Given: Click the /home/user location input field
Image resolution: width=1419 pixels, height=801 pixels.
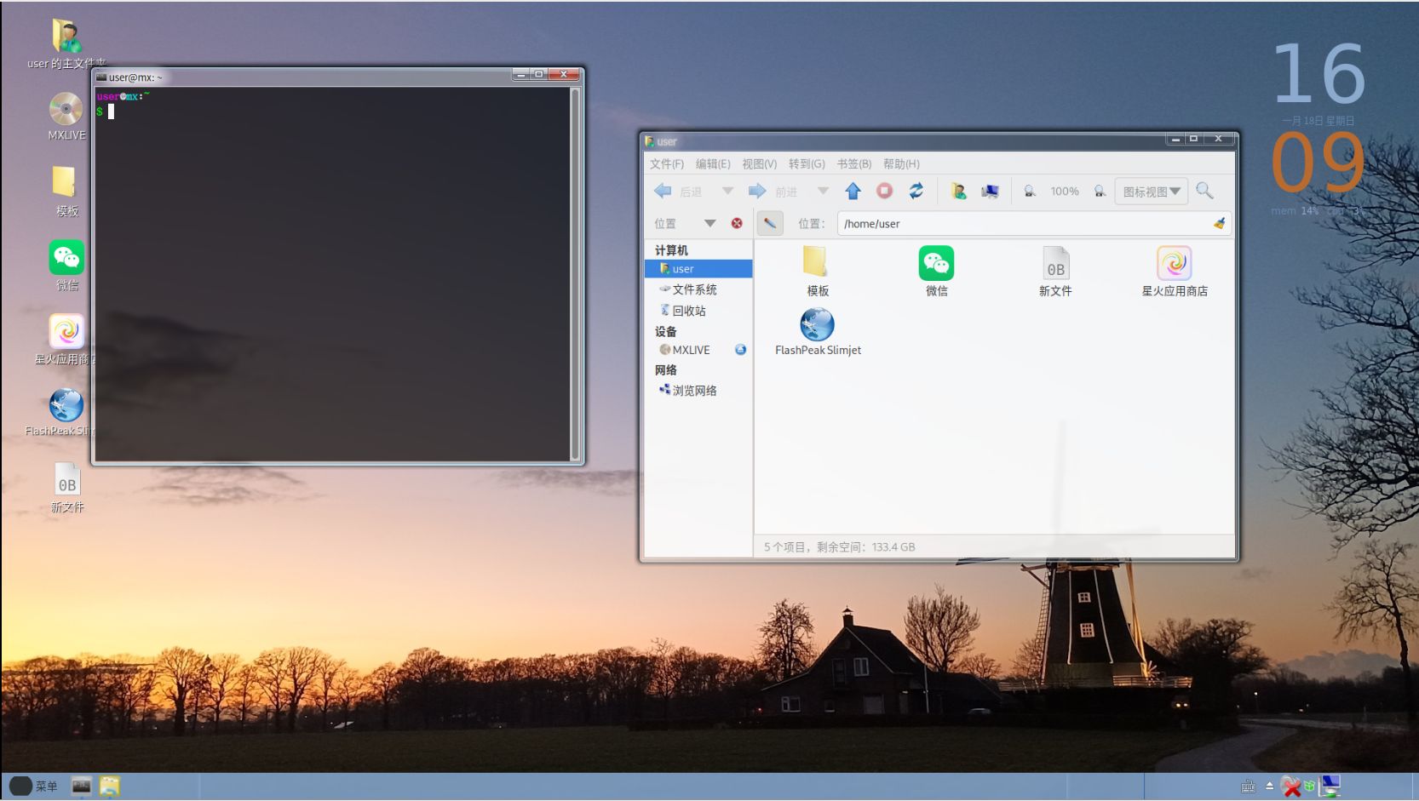Looking at the screenshot, I should pyautogui.click(x=1022, y=224).
